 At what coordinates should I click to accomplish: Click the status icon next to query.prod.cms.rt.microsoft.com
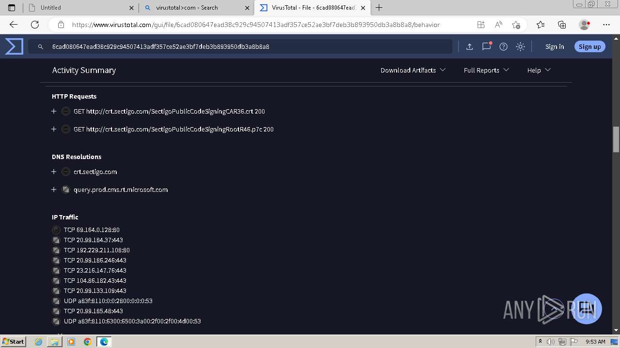pos(66,189)
